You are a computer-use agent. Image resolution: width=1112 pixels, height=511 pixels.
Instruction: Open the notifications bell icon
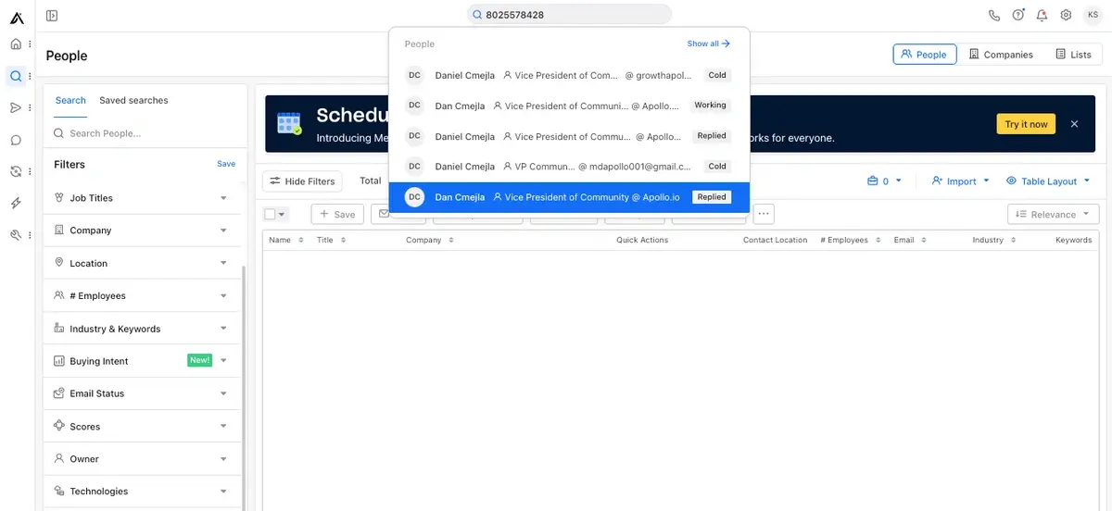[x=1042, y=15]
